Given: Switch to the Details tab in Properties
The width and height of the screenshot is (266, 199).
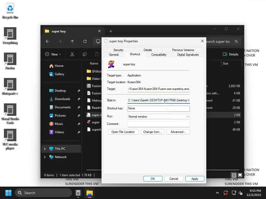Looking at the screenshot, I should click(148, 50).
